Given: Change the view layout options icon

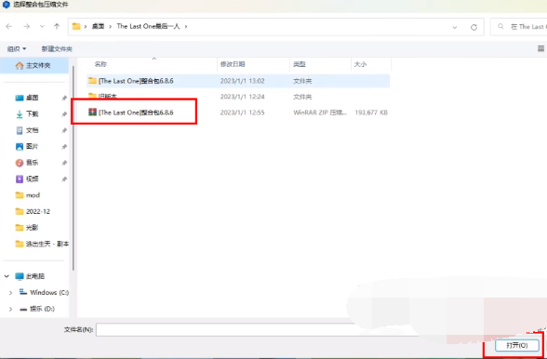Looking at the screenshot, I should tap(540, 49).
